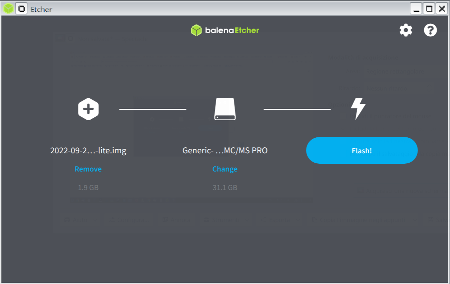450x284 pixels.
Task: Start flashing with the Flash! button
Action: (x=362, y=150)
